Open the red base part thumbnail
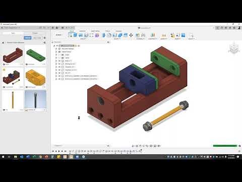 pos(13,55)
